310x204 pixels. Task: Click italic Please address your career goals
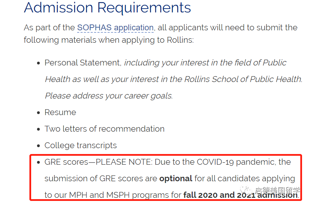109,96
